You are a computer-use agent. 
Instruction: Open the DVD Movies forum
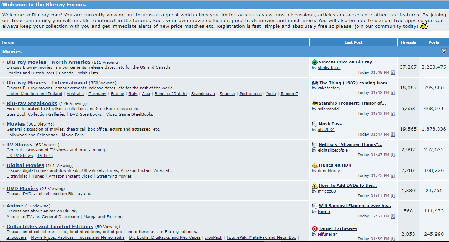pos(22,189)
